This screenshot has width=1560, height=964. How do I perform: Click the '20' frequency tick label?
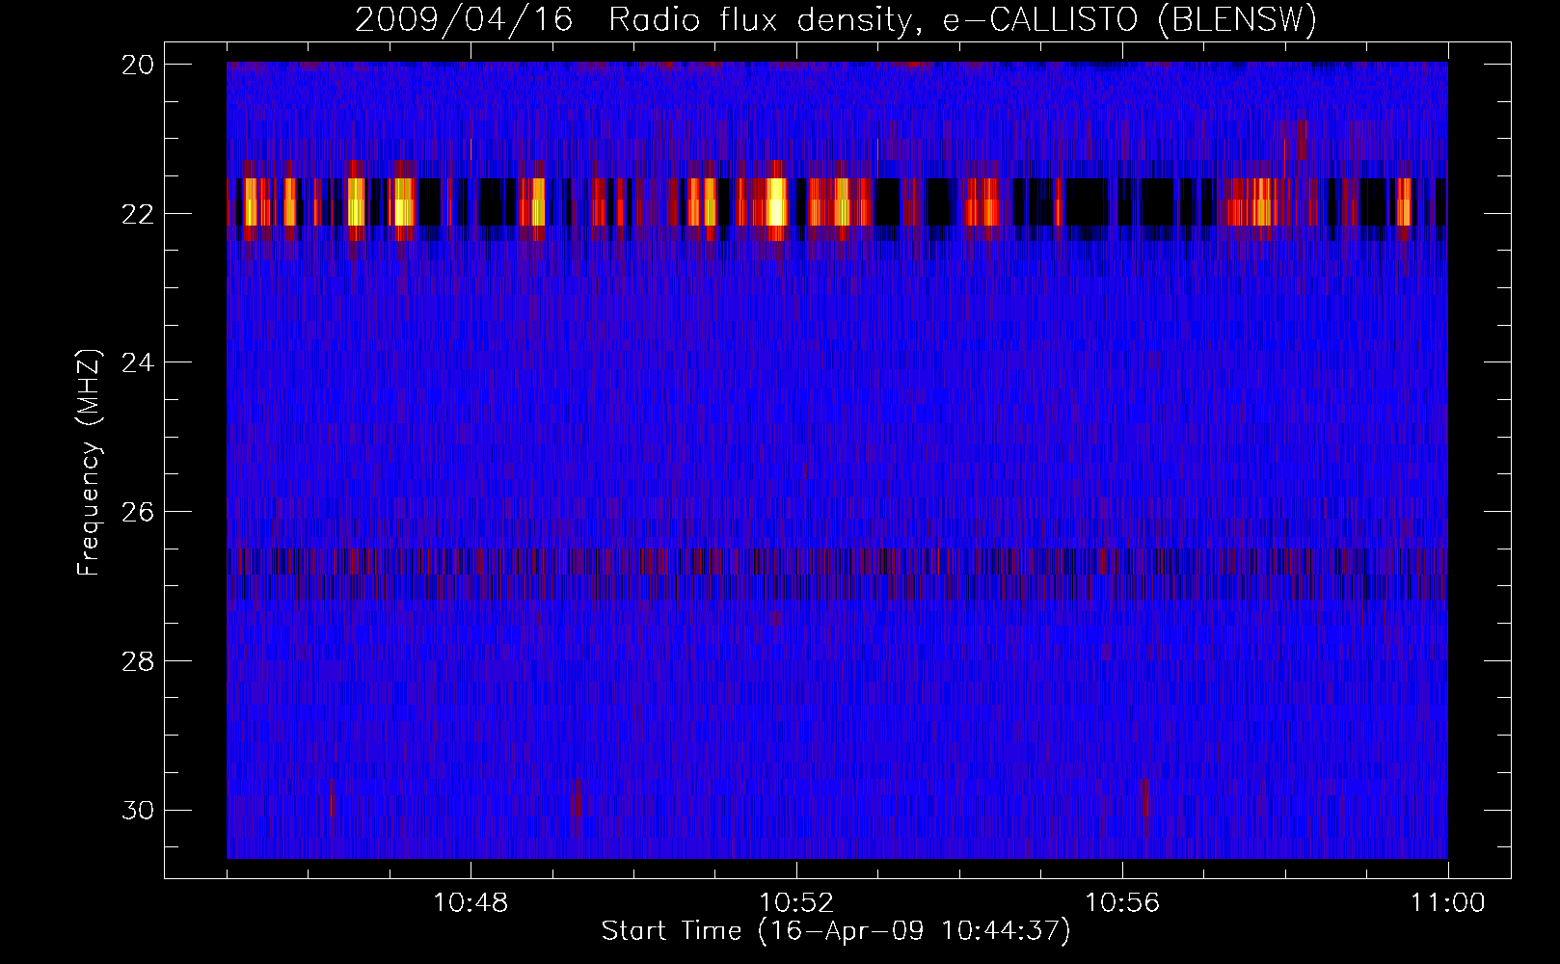[138, 65]
